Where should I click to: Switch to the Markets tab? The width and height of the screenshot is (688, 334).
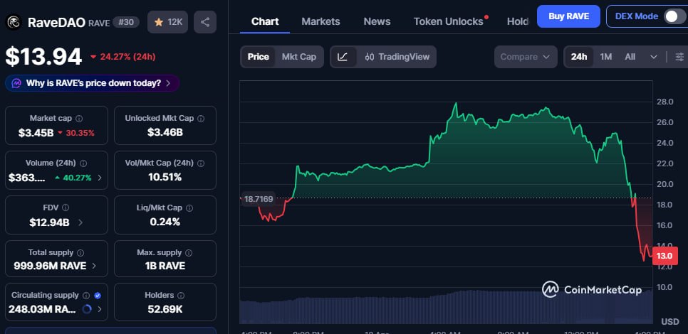point(320,21)
